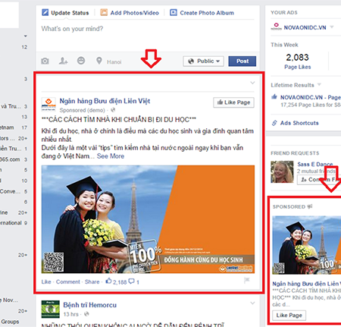Screen dimensions: 341x327
Task: Open Ads Shortcuts link
Action: (x=299, y=123)
